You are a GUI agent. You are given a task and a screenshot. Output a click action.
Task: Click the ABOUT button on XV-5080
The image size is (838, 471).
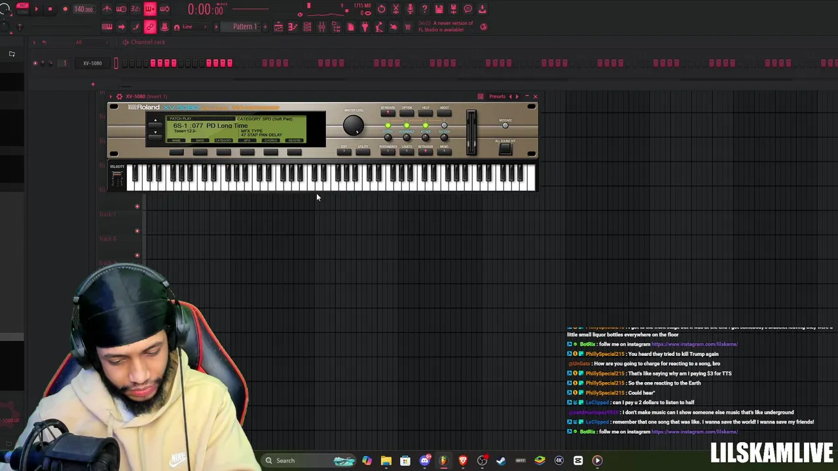point(444,113)
